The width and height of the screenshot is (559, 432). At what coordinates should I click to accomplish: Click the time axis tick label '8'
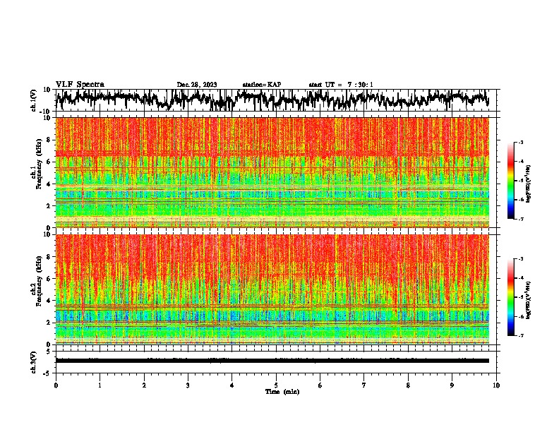[x=408, y=385]
